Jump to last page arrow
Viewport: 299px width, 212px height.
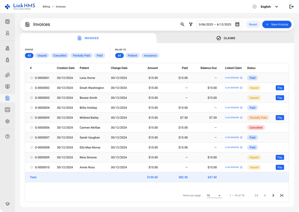coord(282,195)
